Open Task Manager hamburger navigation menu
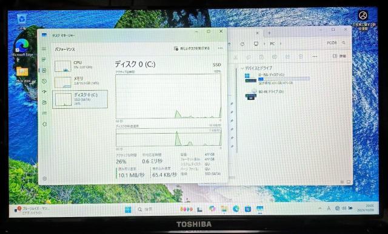This screenshot has height=234, width=388. pyautogui.click(x=44, y=49)
